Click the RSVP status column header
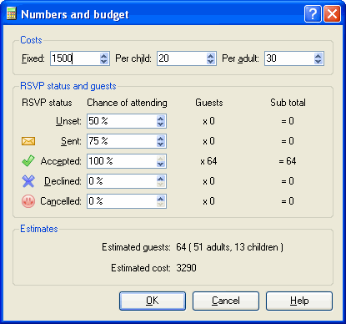This screenshot has height=324, width=346. [x=47, y=103]
